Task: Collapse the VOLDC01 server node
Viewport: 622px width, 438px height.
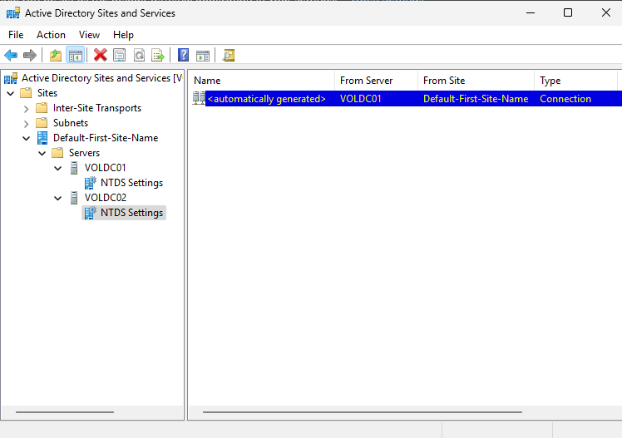Action: click(x=58, y=168)
